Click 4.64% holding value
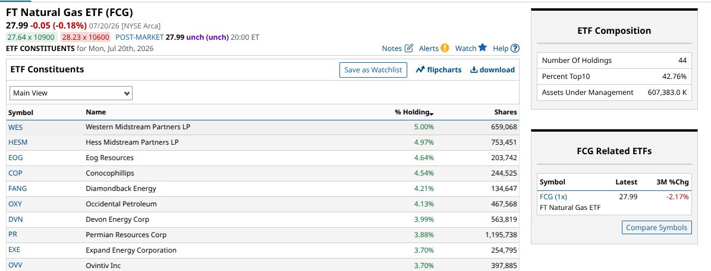 coord(424,158)
